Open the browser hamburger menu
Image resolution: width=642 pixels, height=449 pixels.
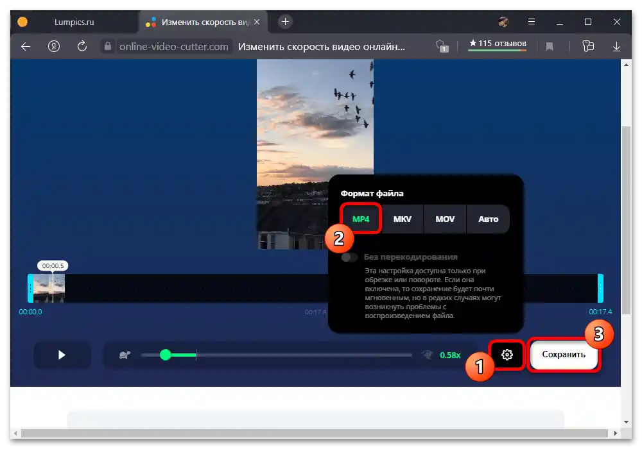point(532,22)
